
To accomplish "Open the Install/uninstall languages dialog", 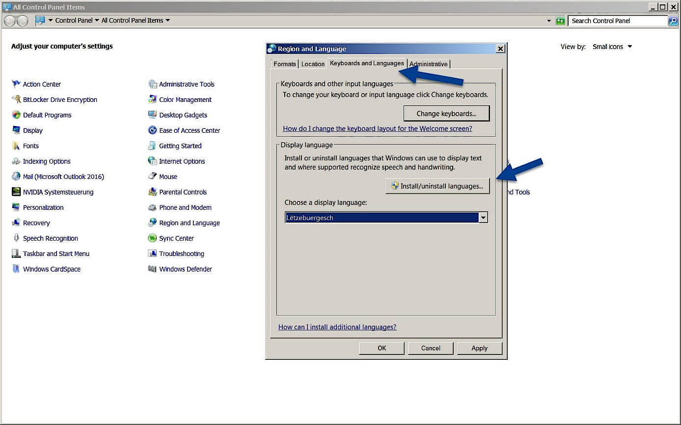I will coord(437,186).
